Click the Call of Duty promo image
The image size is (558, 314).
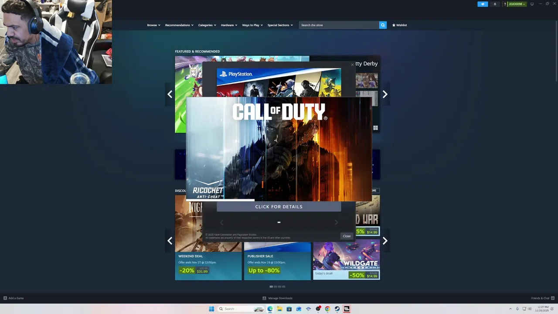pyautogui.click(x=279, y=149)
